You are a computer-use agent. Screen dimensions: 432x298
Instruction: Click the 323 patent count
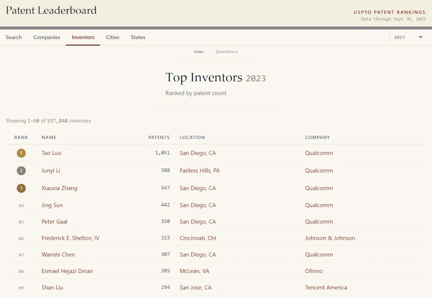165,238
